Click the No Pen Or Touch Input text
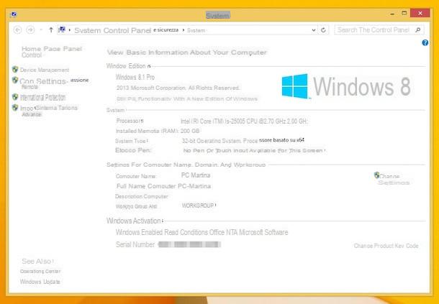 point(253,151)
